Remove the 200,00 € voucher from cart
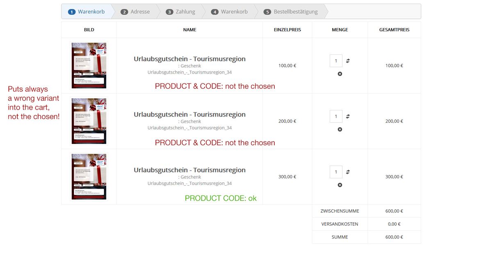The image size is (492, 254). [x=340, y=130]
